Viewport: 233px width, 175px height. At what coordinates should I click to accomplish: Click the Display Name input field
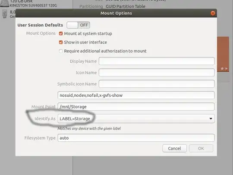tap(157, 61)
